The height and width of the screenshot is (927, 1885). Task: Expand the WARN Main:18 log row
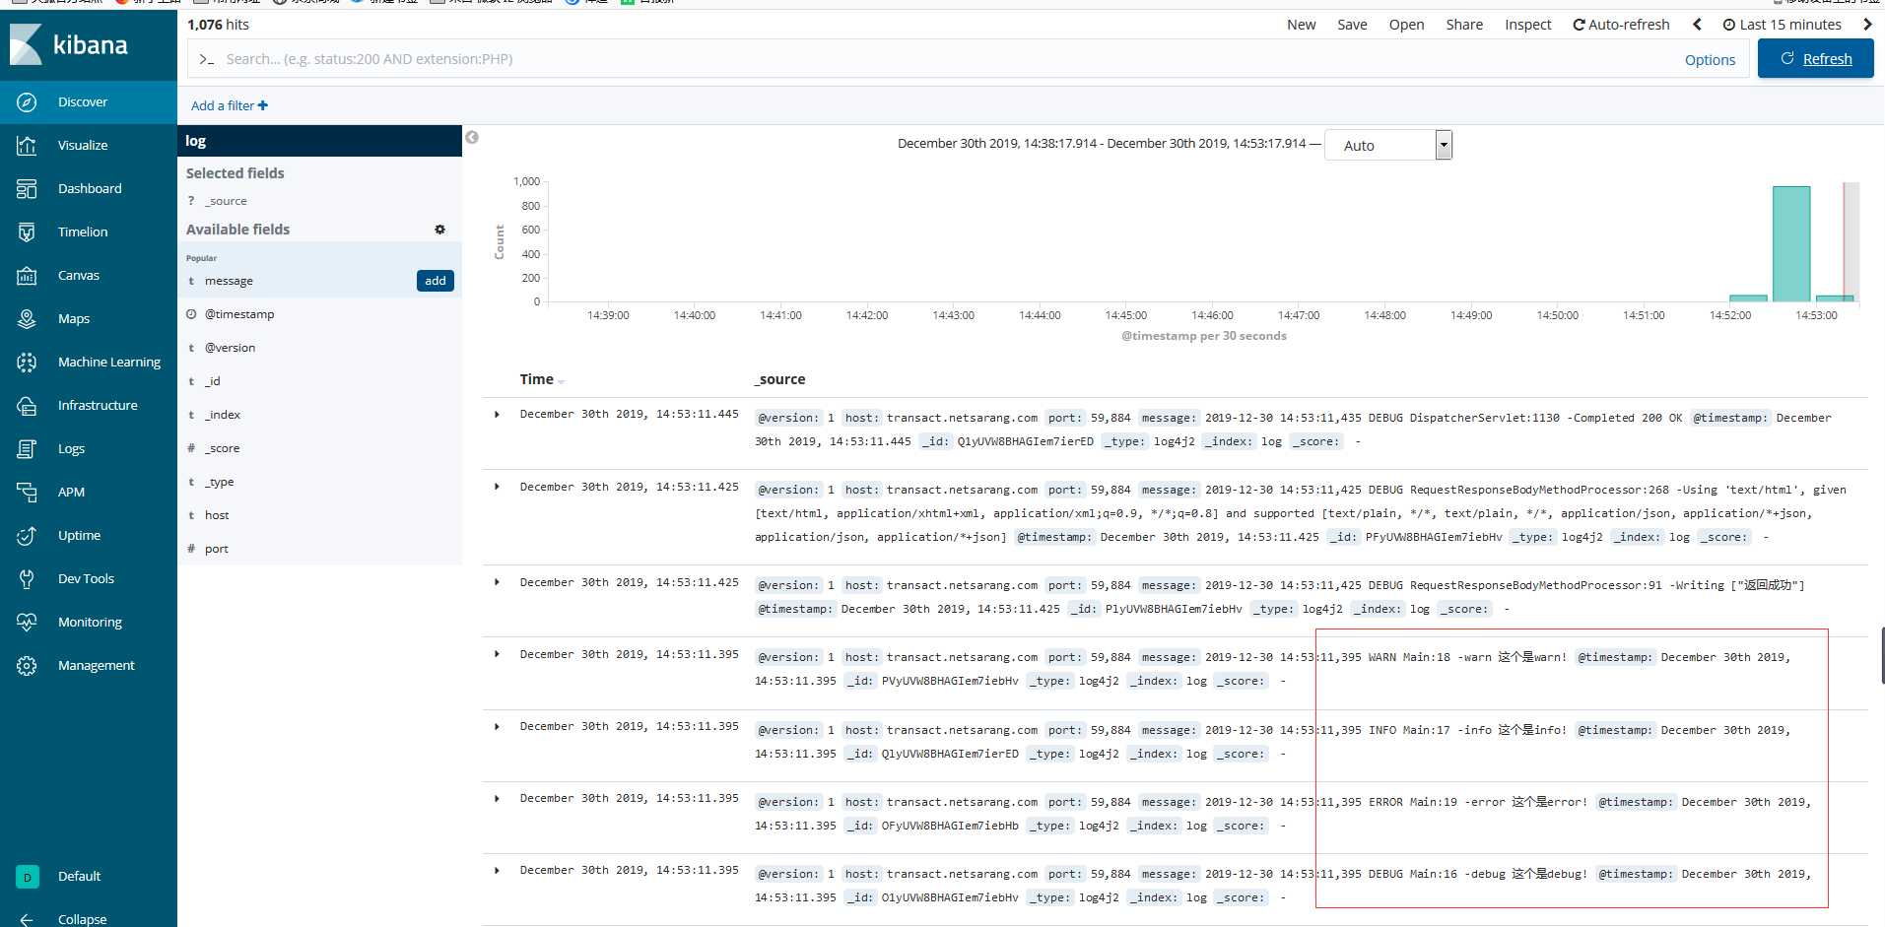[x=497, y=654]
